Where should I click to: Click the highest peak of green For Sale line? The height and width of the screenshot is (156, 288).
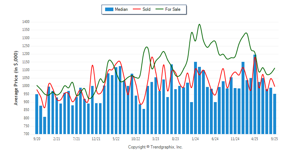coord(199,24)
